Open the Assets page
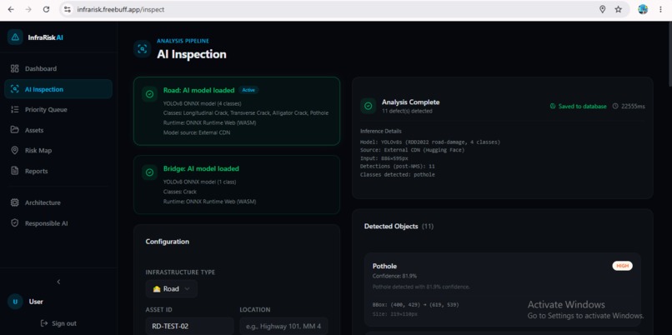 coord(58,130)
